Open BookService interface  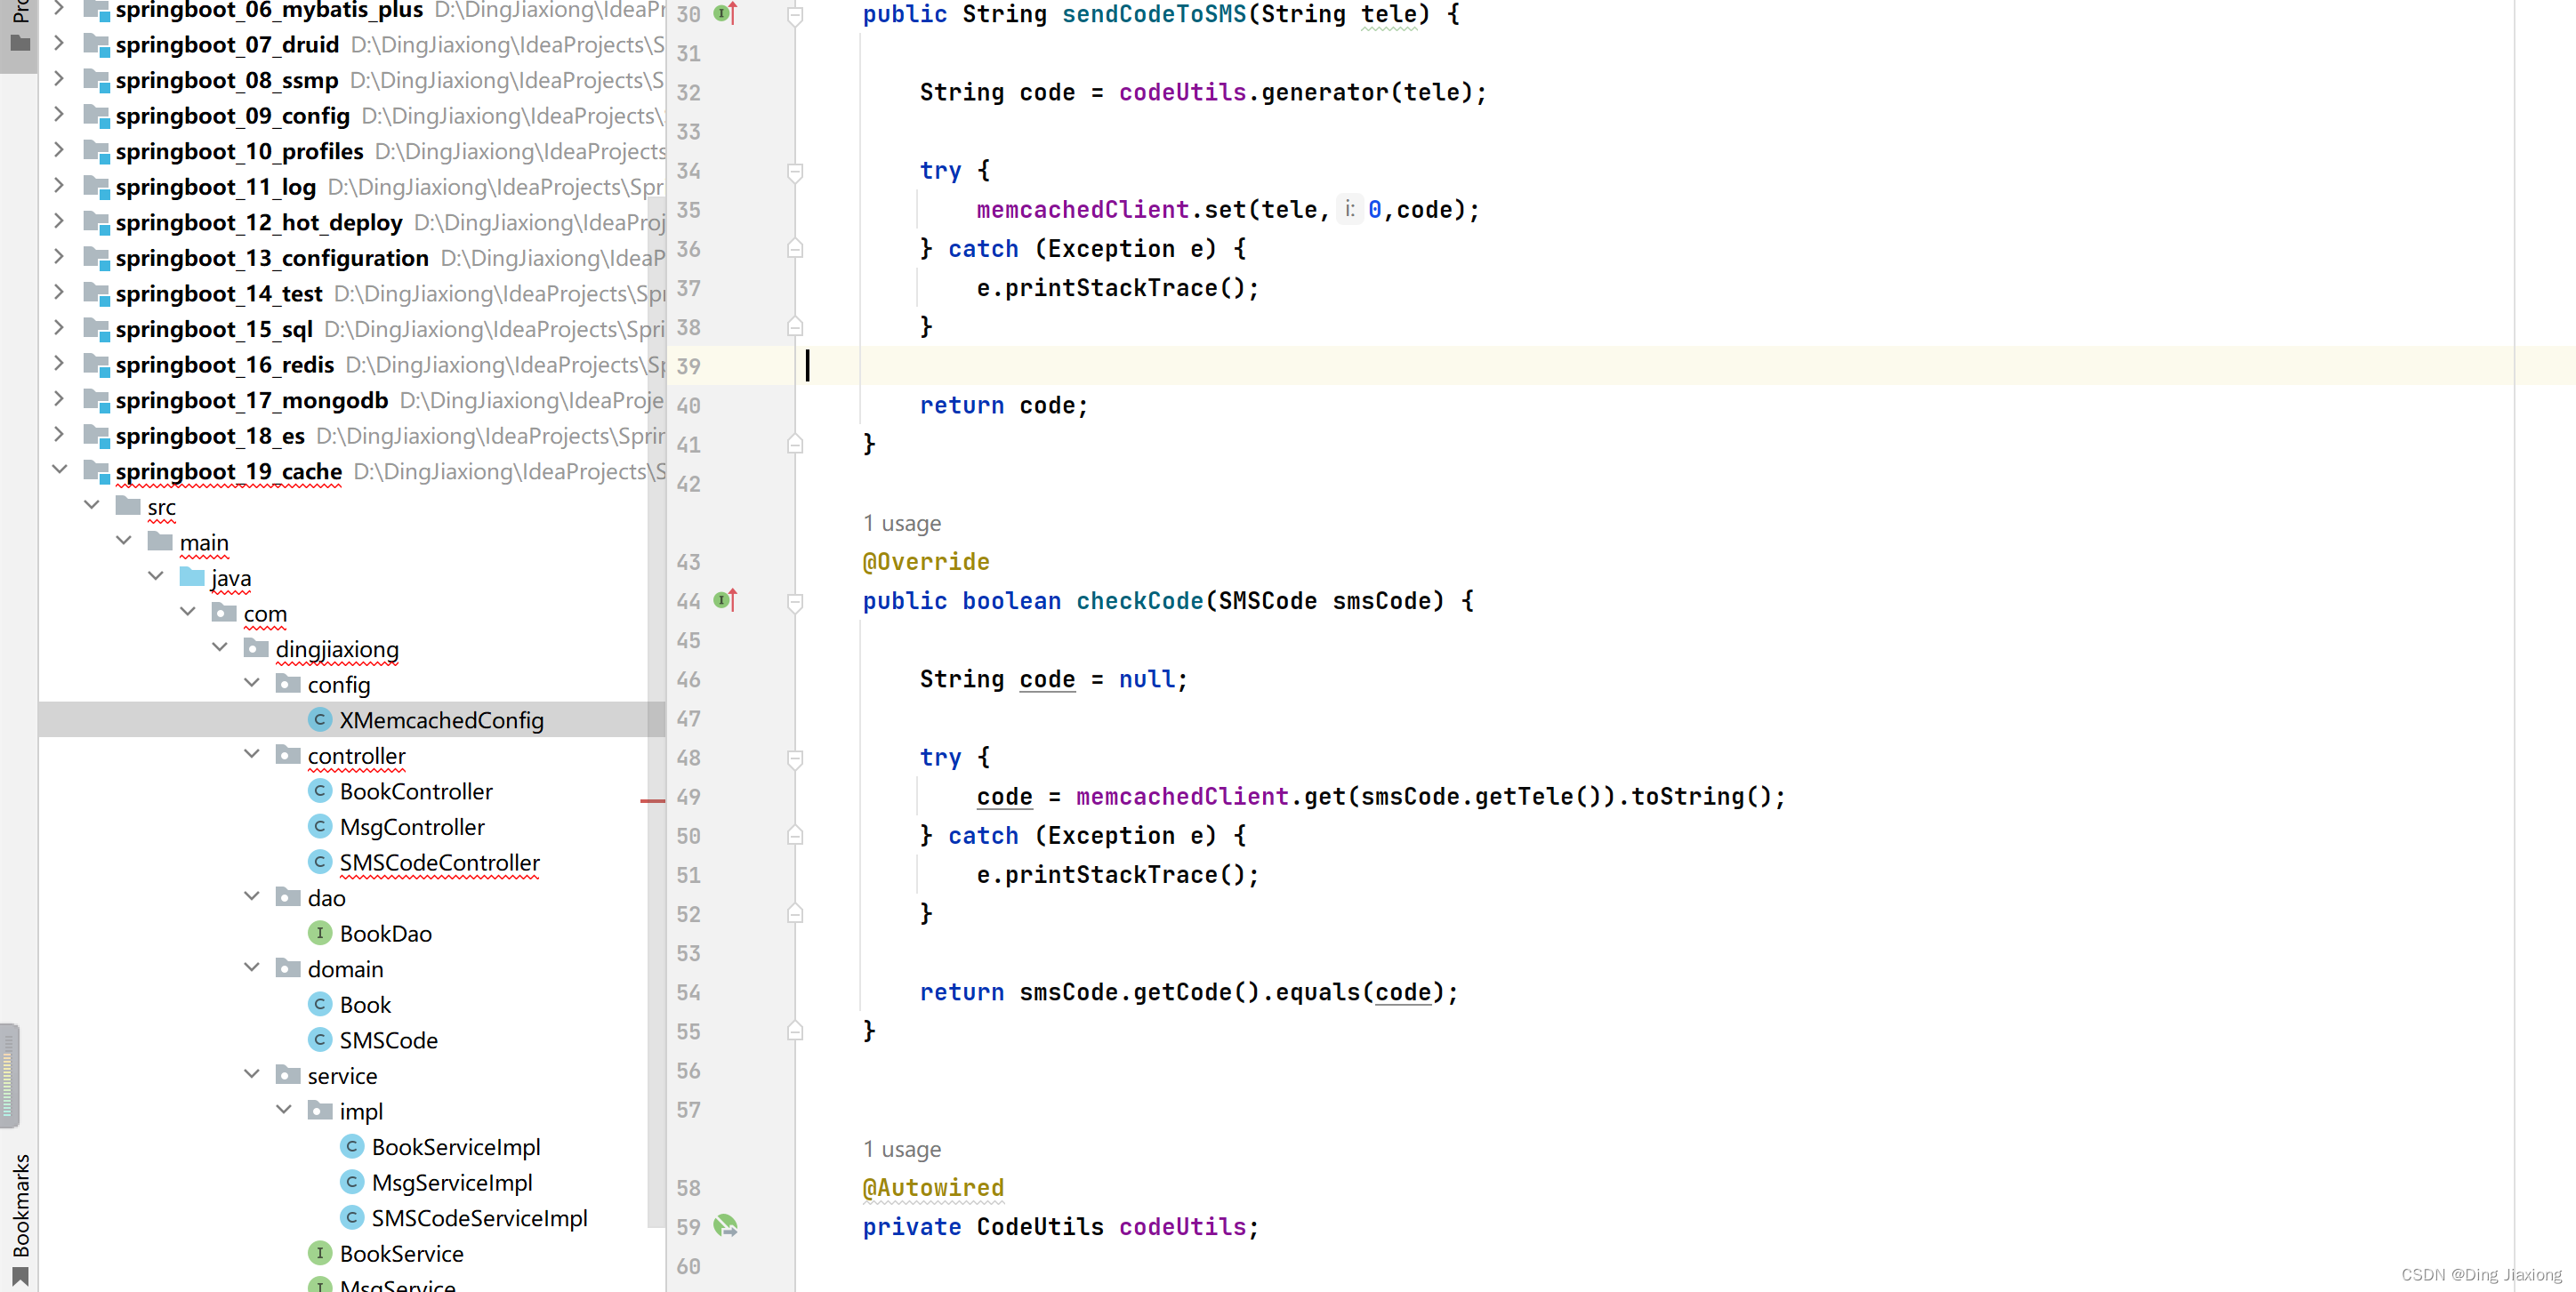[401, 1253]
